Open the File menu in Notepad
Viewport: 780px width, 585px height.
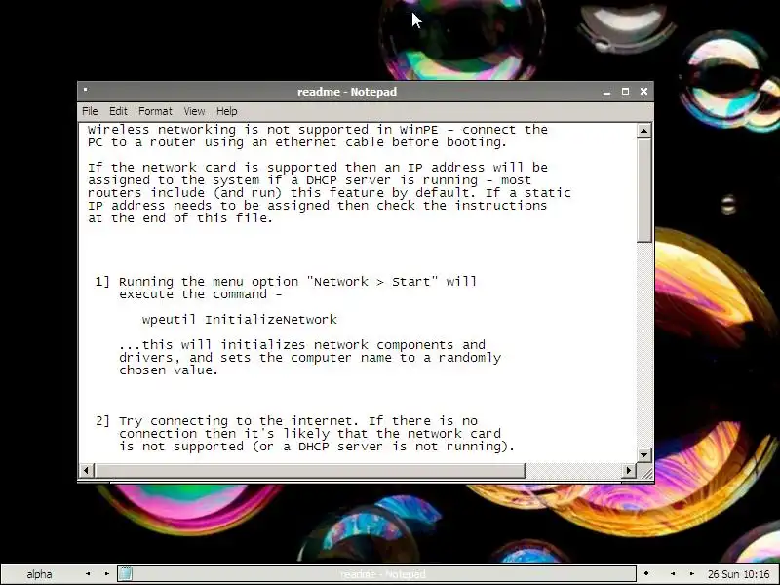point(90,111)
